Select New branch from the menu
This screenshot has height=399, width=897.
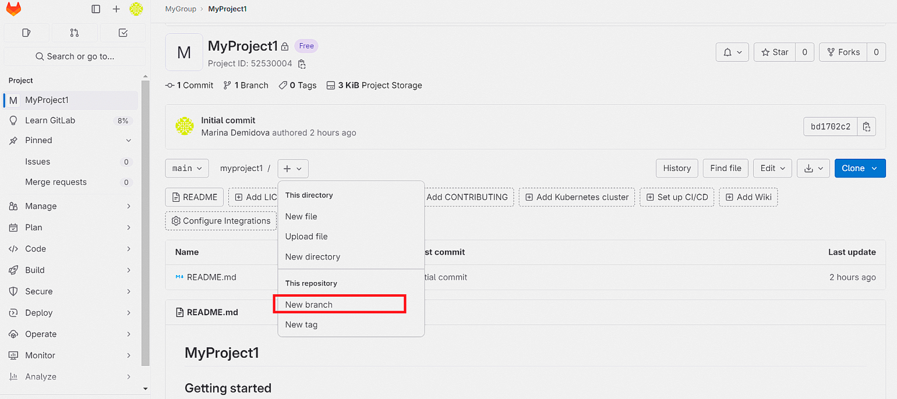coord(351,305)
